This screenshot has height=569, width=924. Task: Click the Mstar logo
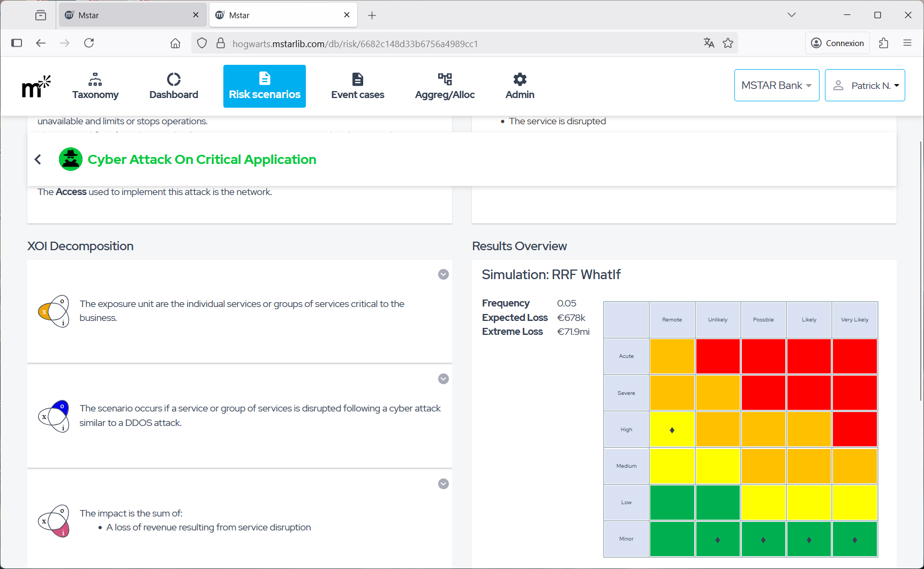[36, 86]
